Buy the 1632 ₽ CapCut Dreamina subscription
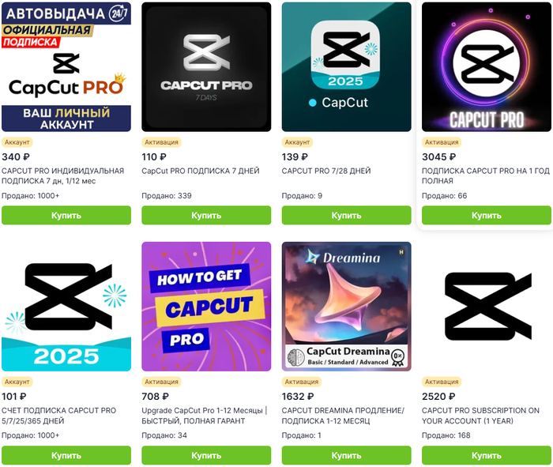This screenshot has height=467, width=553. pos(346,455)
